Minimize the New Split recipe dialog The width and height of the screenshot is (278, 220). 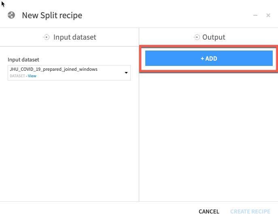click(x=255, y=15)
